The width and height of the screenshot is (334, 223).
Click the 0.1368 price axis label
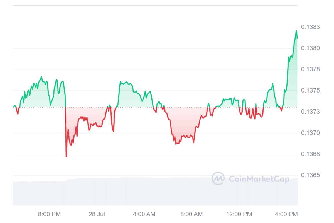(x=310, y=154)
